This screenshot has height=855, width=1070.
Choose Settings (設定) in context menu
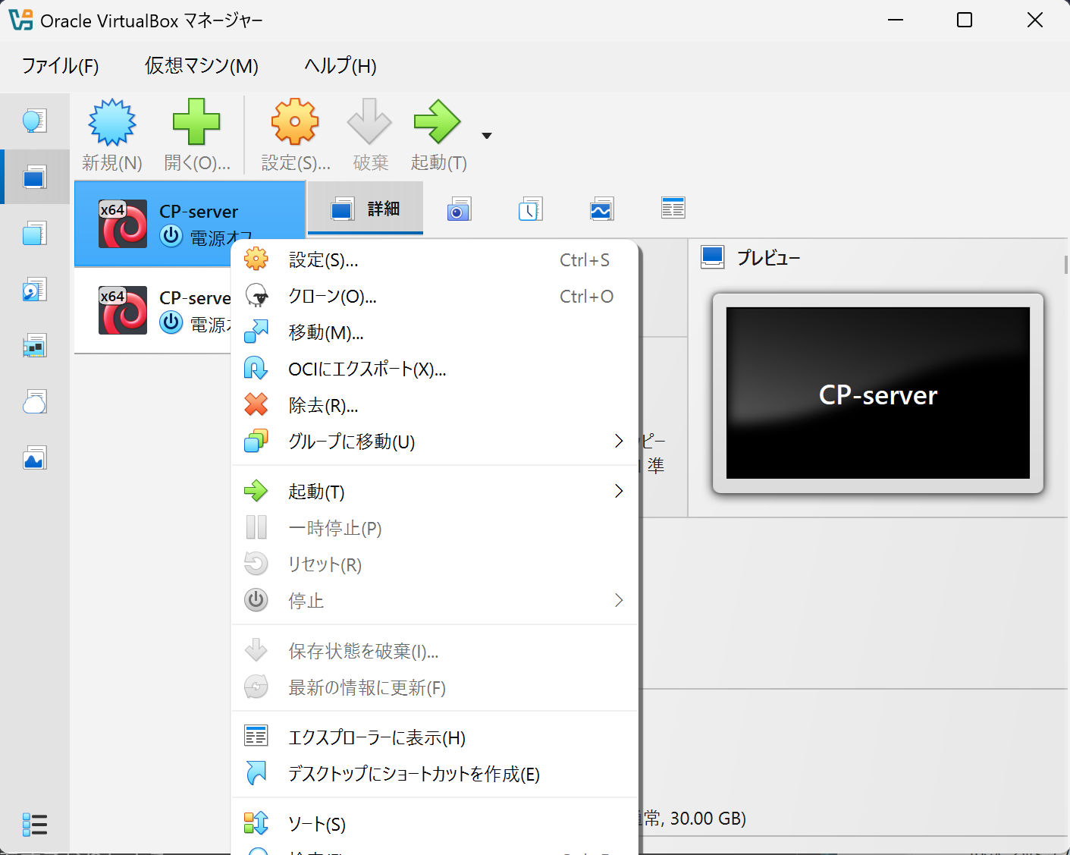click(x=435, y=260)
